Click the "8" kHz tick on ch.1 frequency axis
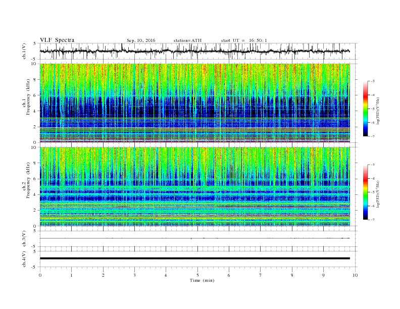The height and width of the screenshot is (309, 400). (x=35, y=80)
